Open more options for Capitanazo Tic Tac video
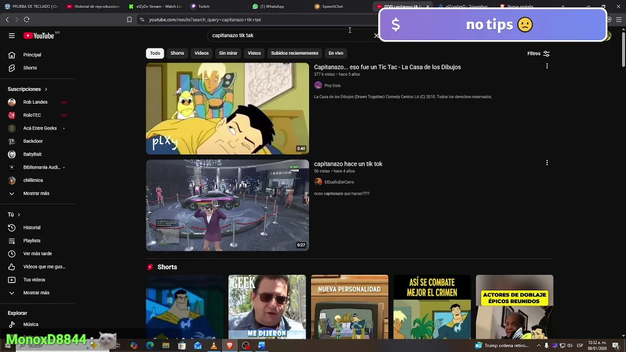 547,66
